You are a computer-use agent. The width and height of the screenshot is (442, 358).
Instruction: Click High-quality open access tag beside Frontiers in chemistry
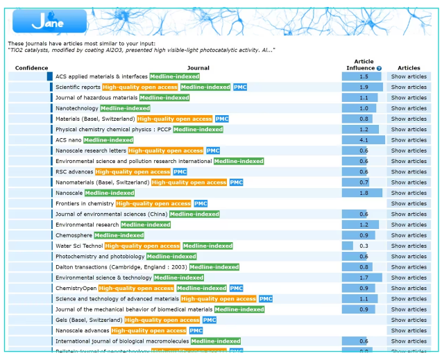pos(153,203)
